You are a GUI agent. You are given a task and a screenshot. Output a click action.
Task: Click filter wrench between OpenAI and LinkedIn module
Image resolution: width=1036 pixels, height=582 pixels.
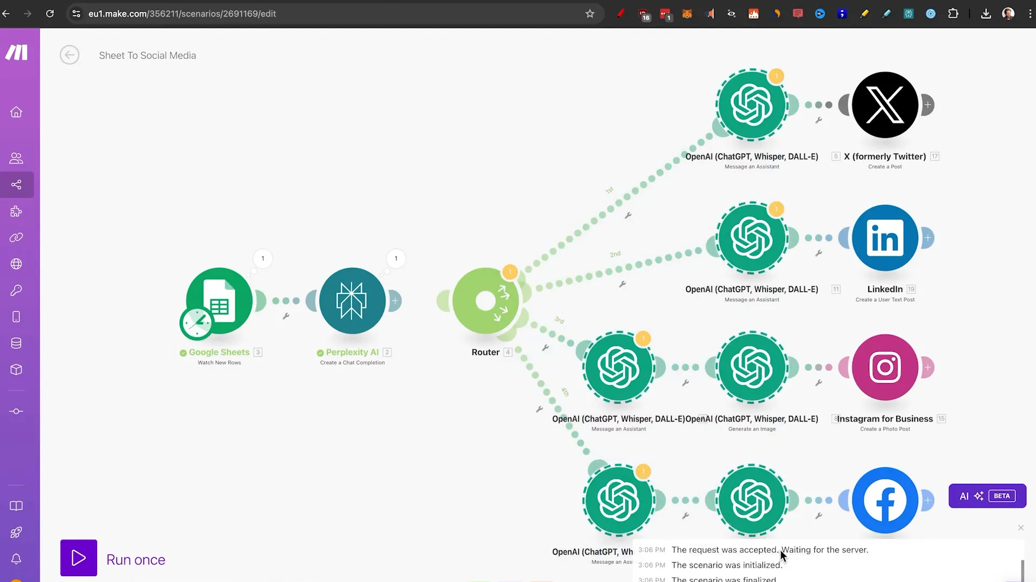point(819,253)
